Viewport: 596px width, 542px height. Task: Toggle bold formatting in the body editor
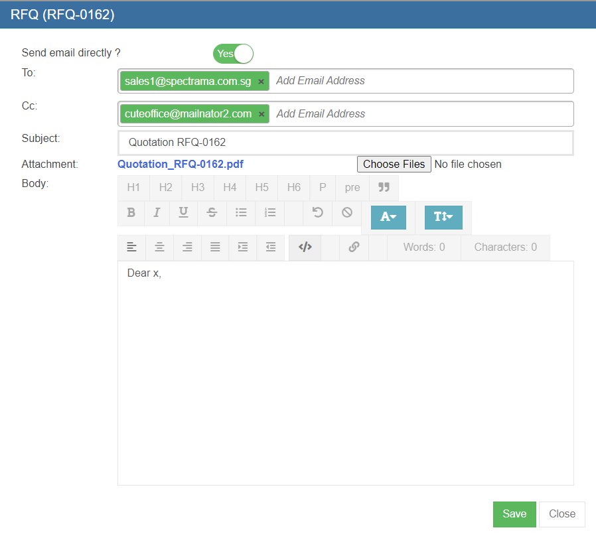pos(131,212)
